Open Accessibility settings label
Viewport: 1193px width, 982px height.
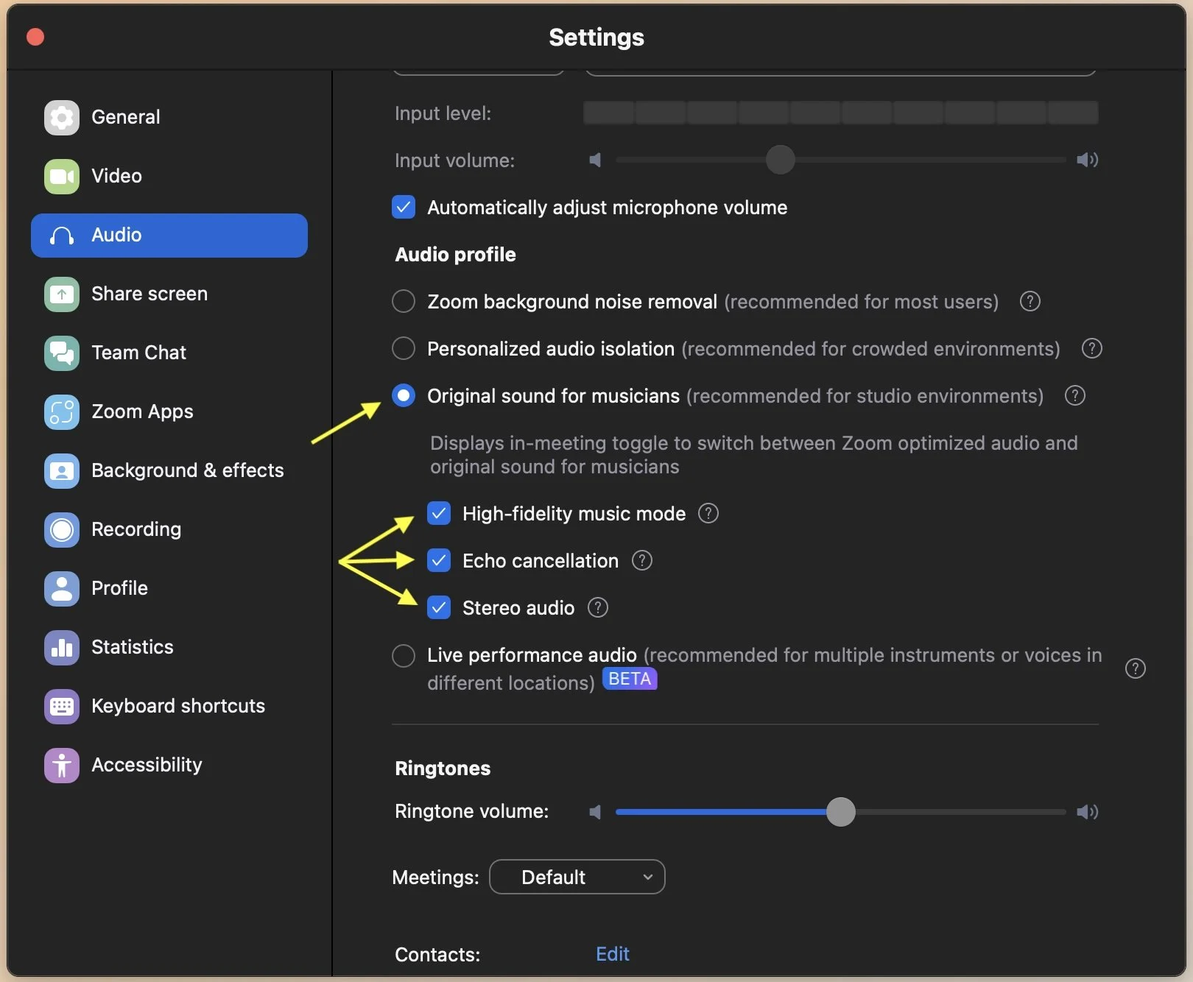point(147,765)
